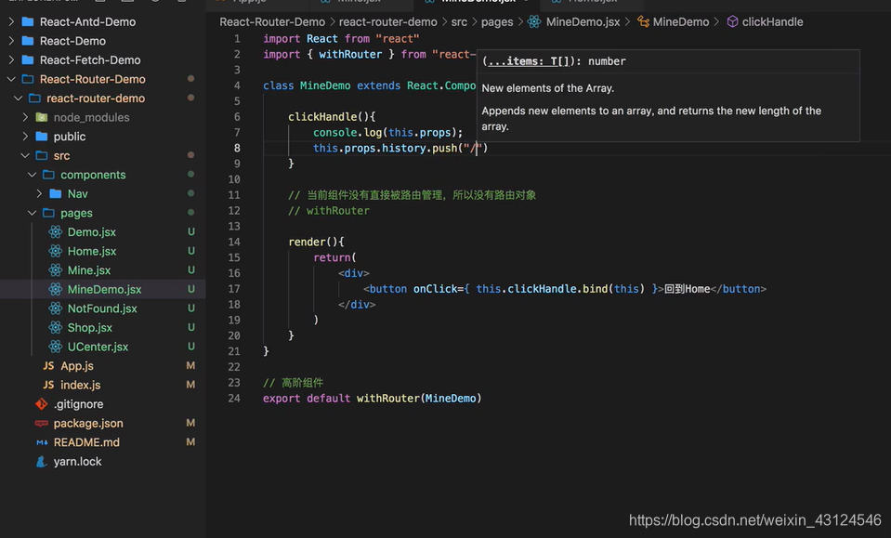The height and width of the screenshot is (538, 891).
Task: Select the components folder label
Action: coord(93,175)
